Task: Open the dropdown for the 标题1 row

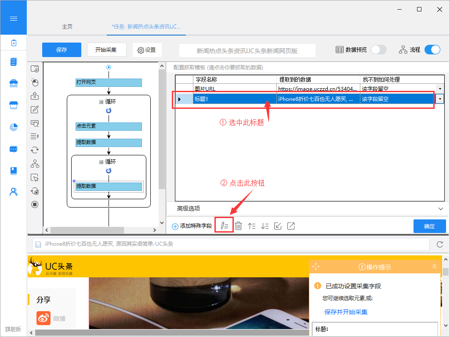Action: 440,99
